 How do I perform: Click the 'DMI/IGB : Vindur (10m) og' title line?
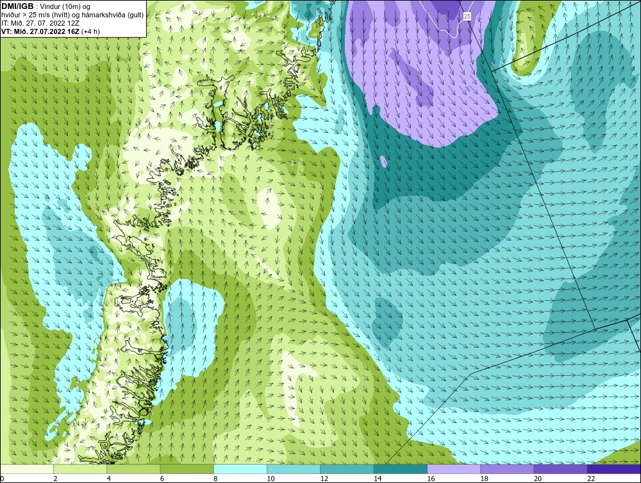[x=46, y=6]
